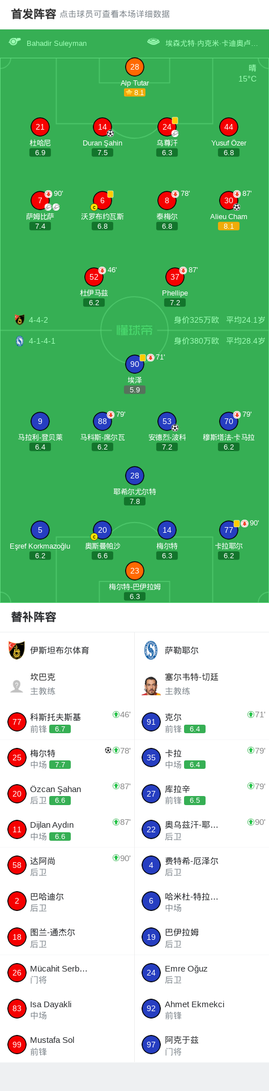The width and height of the screenshot is (269, 1091).
Task: Select player 21 杜哈尼 on the pitch
Action: tap(40, 127)
